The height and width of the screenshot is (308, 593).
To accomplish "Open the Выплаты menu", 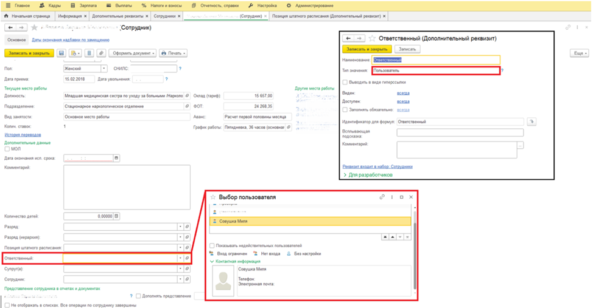I will (x=119, y=5).
